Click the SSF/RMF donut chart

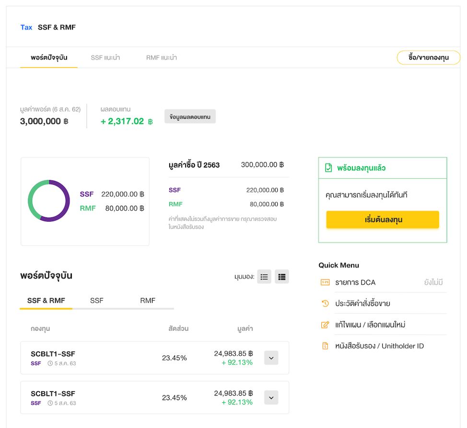49,201
